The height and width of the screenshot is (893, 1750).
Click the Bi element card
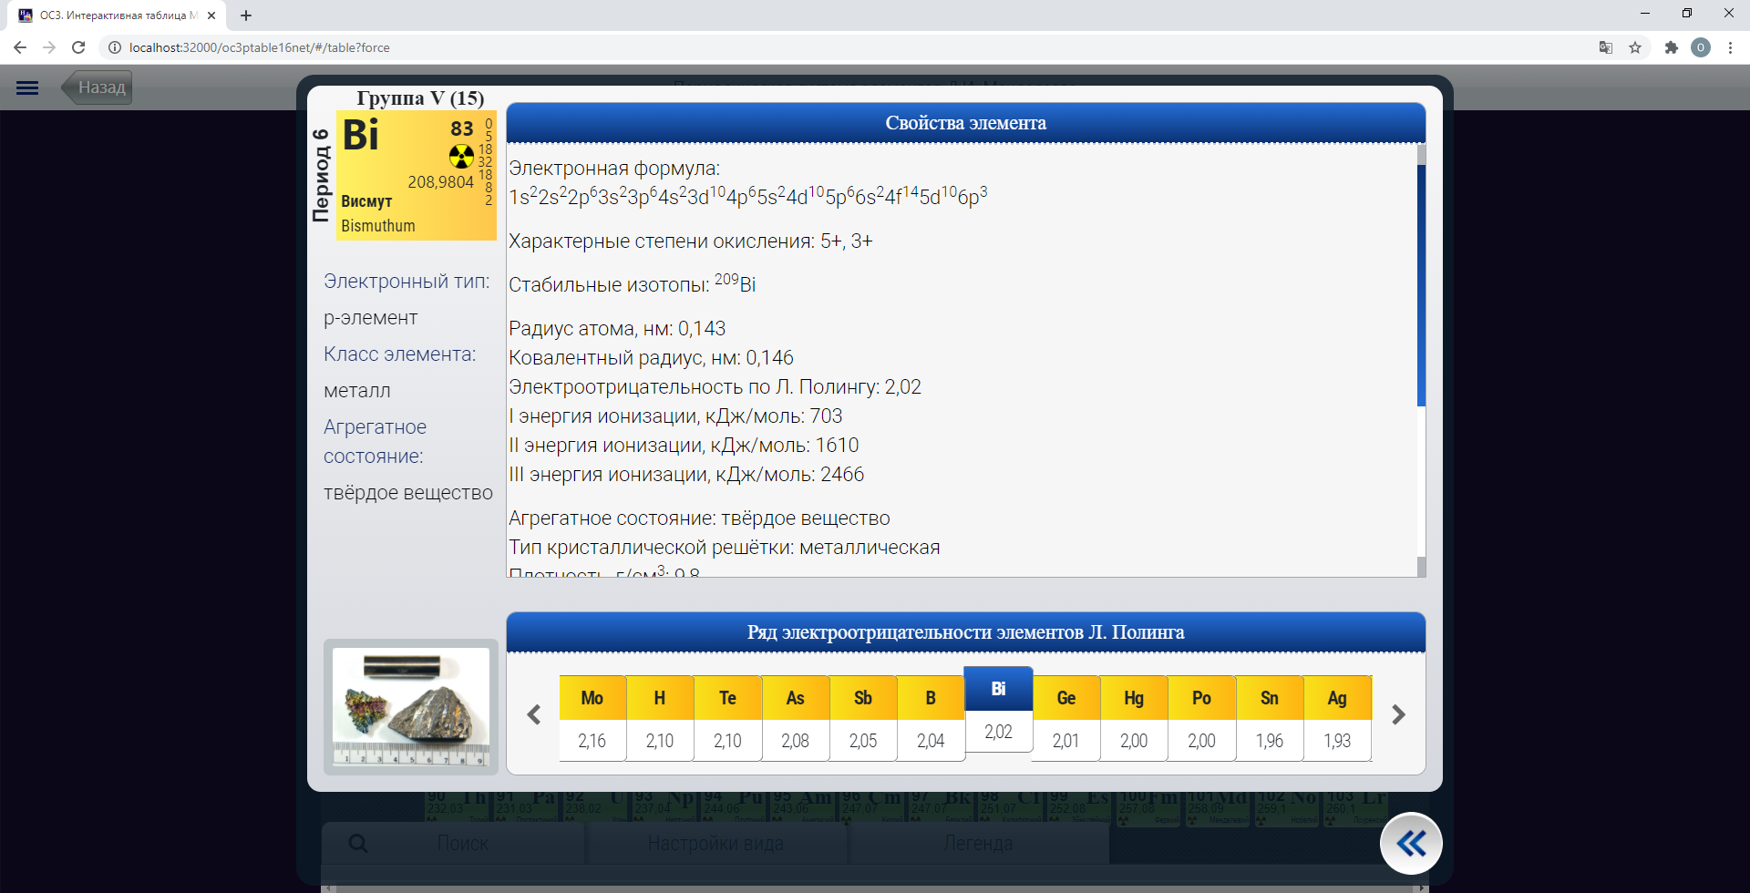click(x=416, y=176)
